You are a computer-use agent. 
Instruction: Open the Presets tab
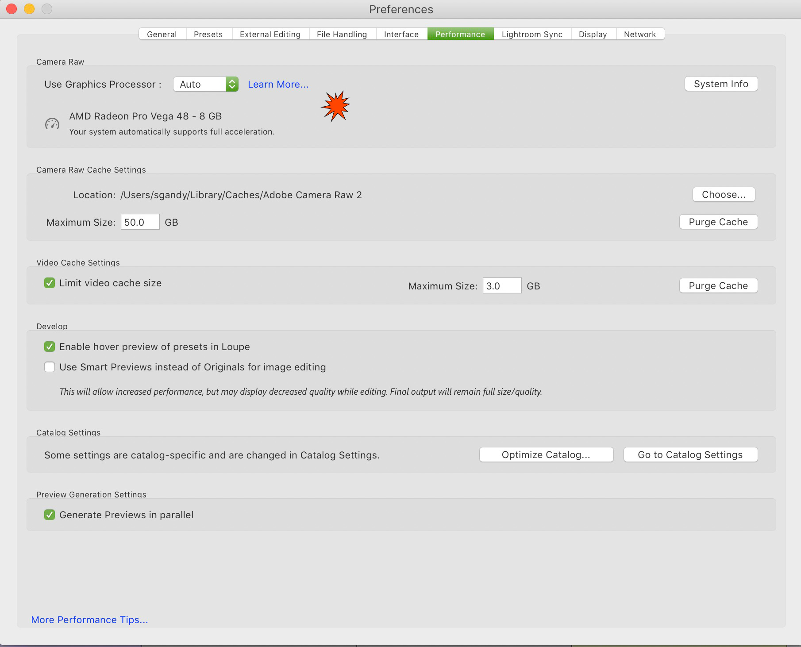click(x=208, y=34)
